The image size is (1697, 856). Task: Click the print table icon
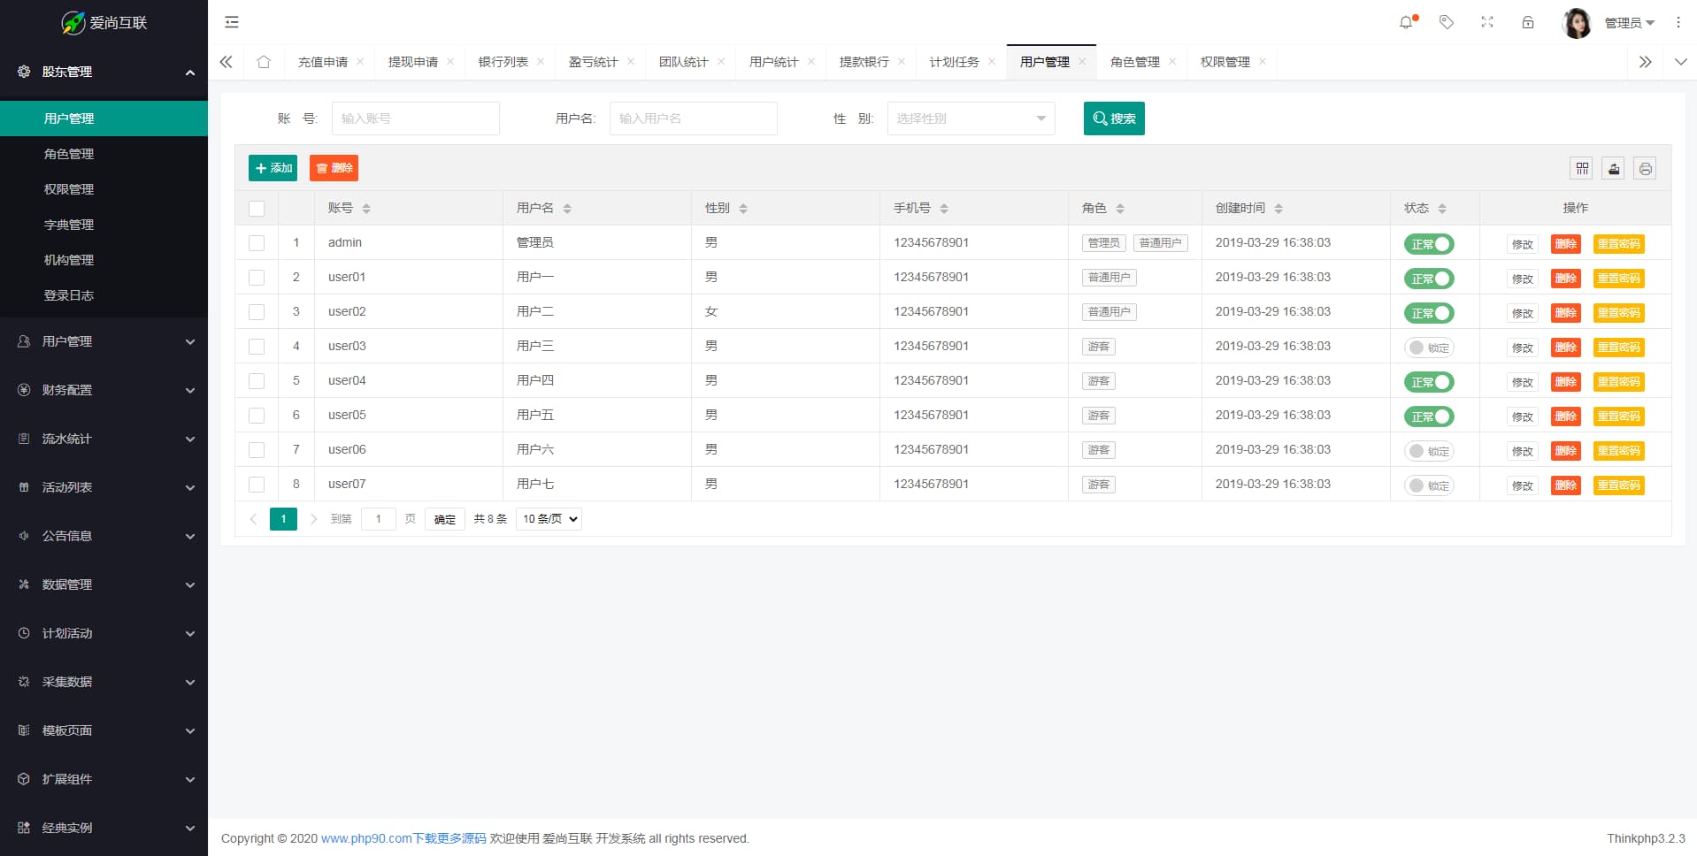point(1645,168)
